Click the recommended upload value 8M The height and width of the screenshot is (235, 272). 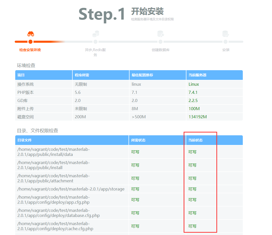tap(135, 109)
